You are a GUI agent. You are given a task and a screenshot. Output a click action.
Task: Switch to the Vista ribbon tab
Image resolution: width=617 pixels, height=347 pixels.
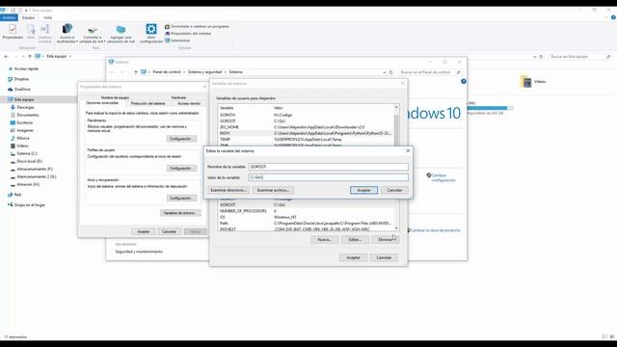click(x=47, y=17)
